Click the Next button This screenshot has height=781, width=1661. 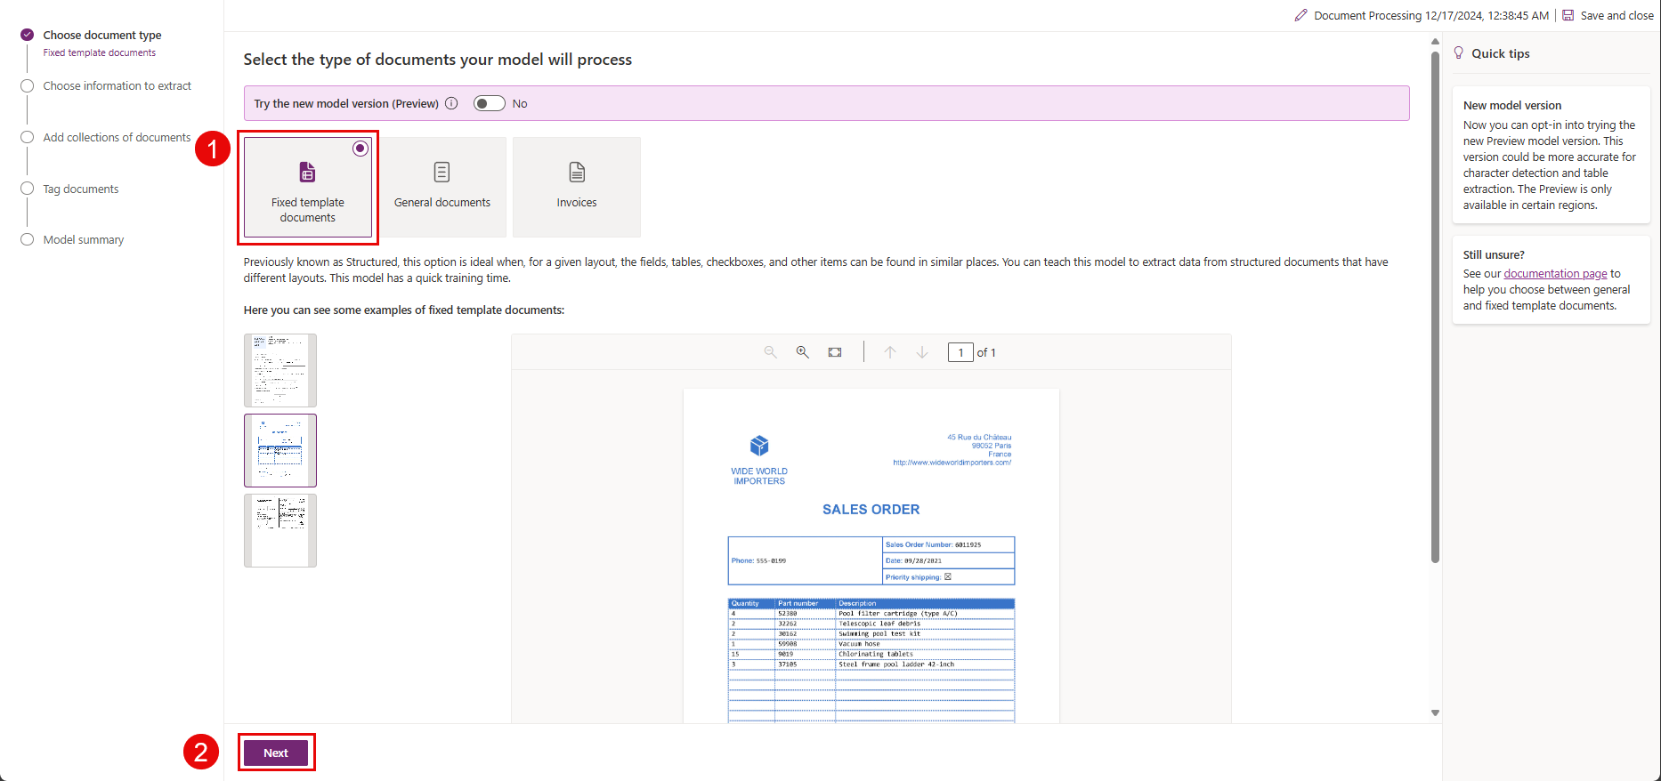click(x=276, y=753)
